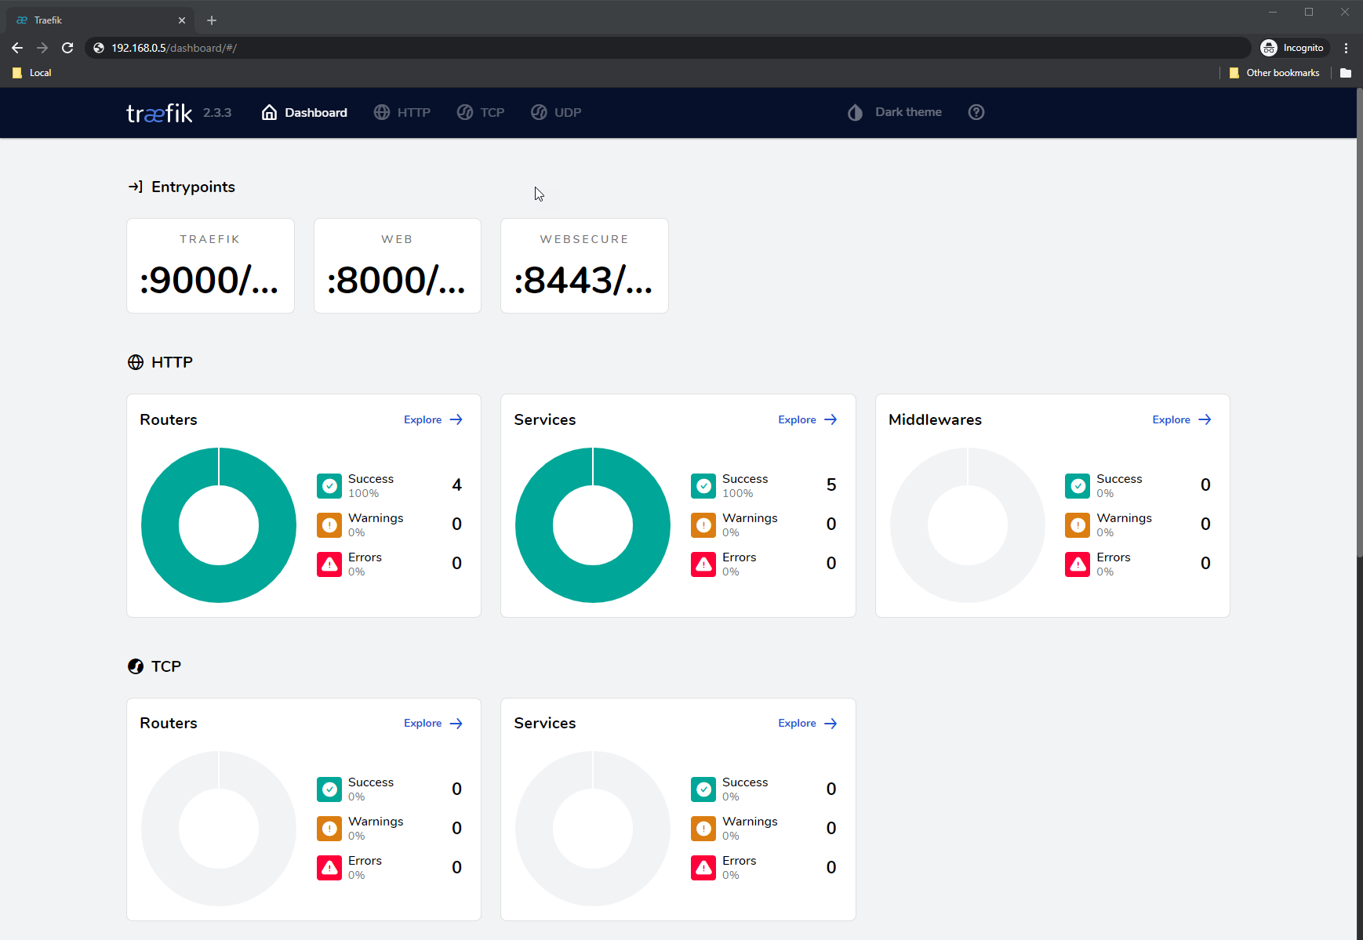
Task: Click the Warnings icon in HTTP Middlewares card
Action: (1078, 524)
